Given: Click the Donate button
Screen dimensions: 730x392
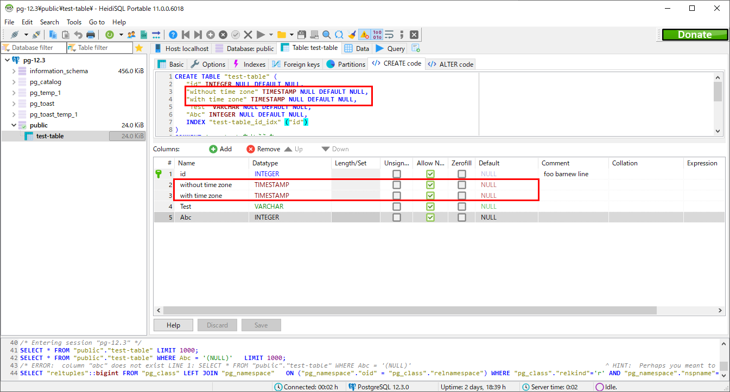Looking at the screenshot, I should point(695,34).
